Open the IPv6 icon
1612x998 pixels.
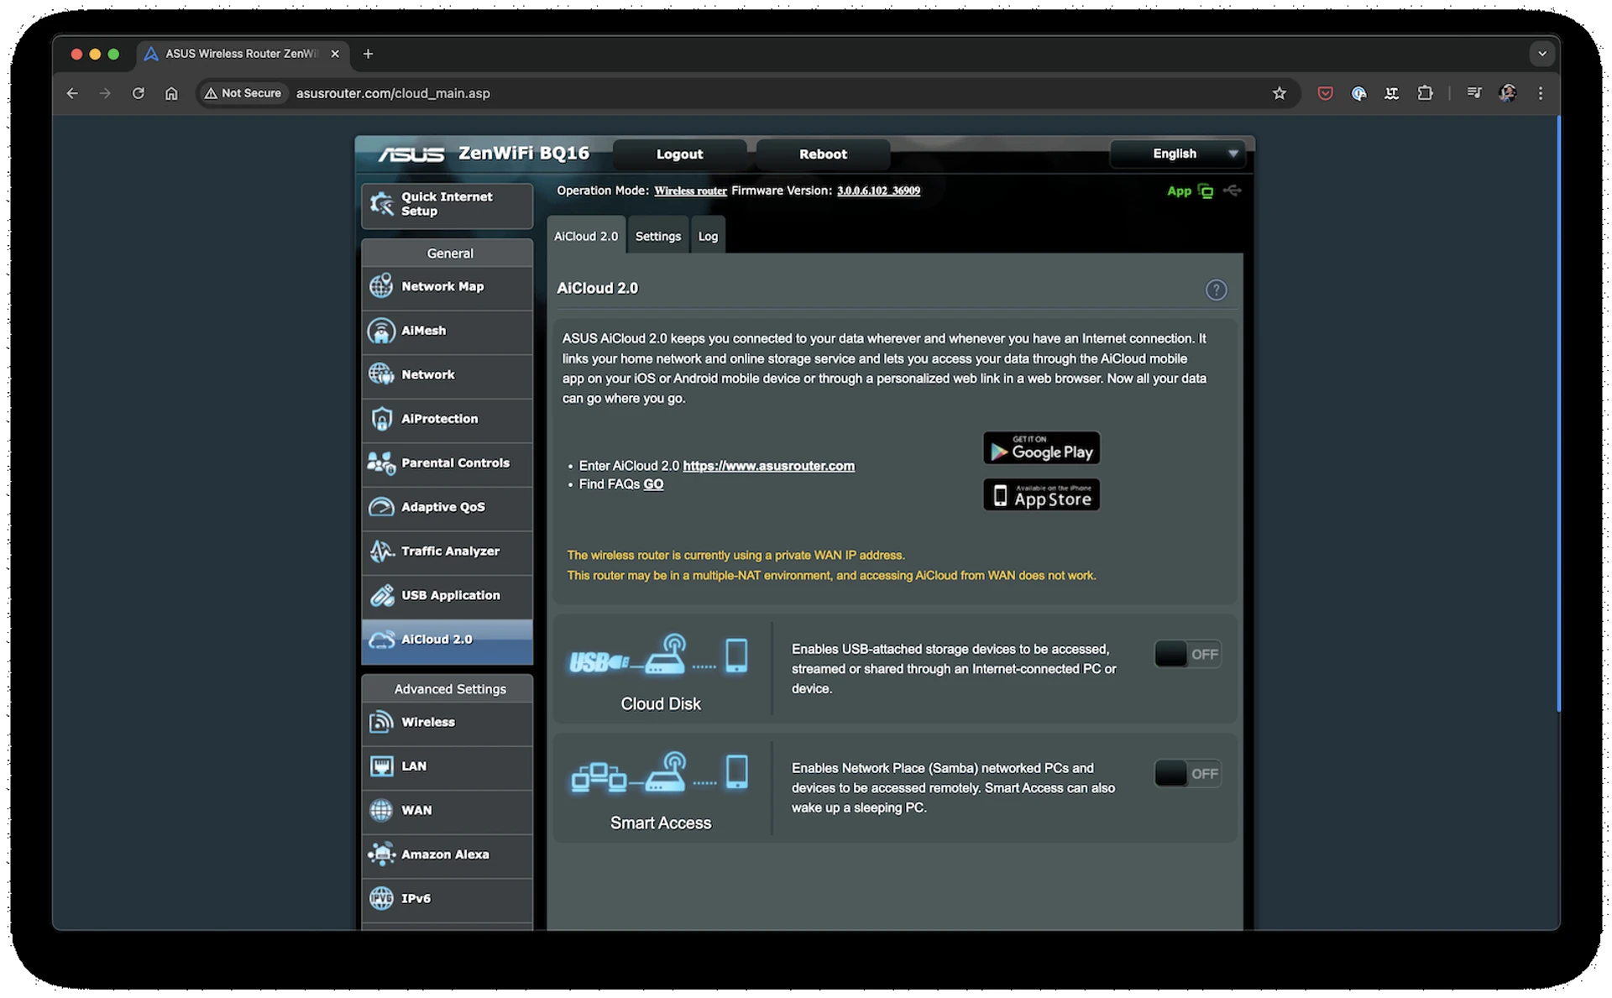tap(381, 898)
